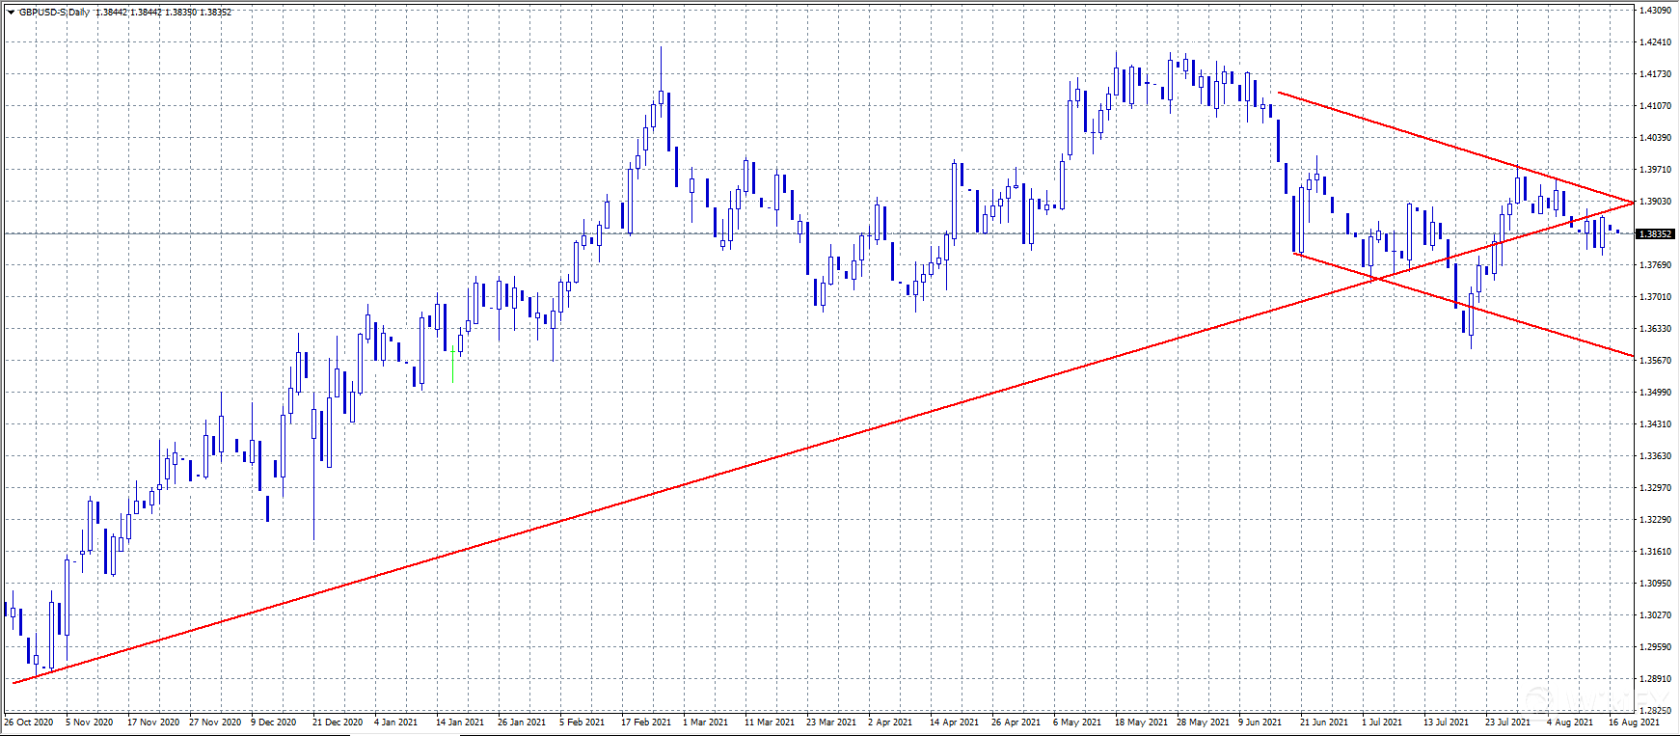
Task: Click the point where red trend lines converge
Action: click(x=1633, y=203)
